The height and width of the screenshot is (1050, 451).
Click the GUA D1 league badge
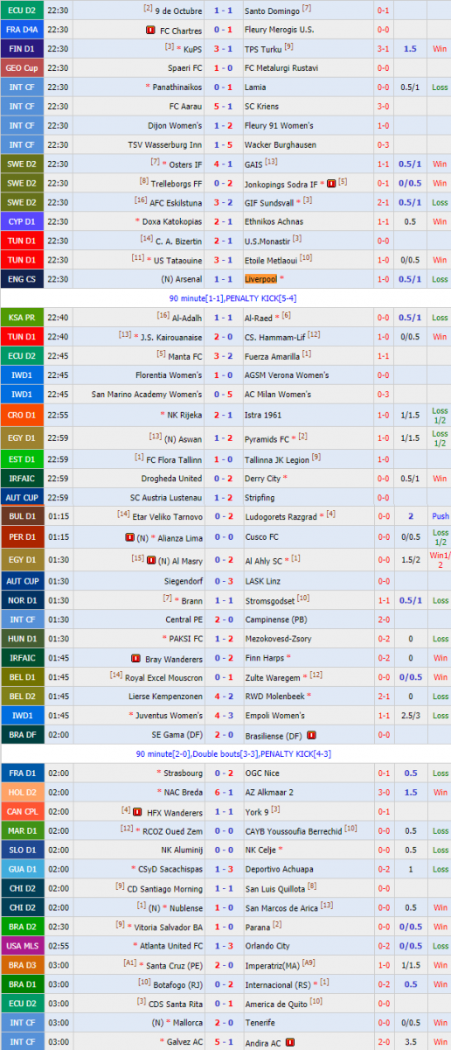pos(22,870)
